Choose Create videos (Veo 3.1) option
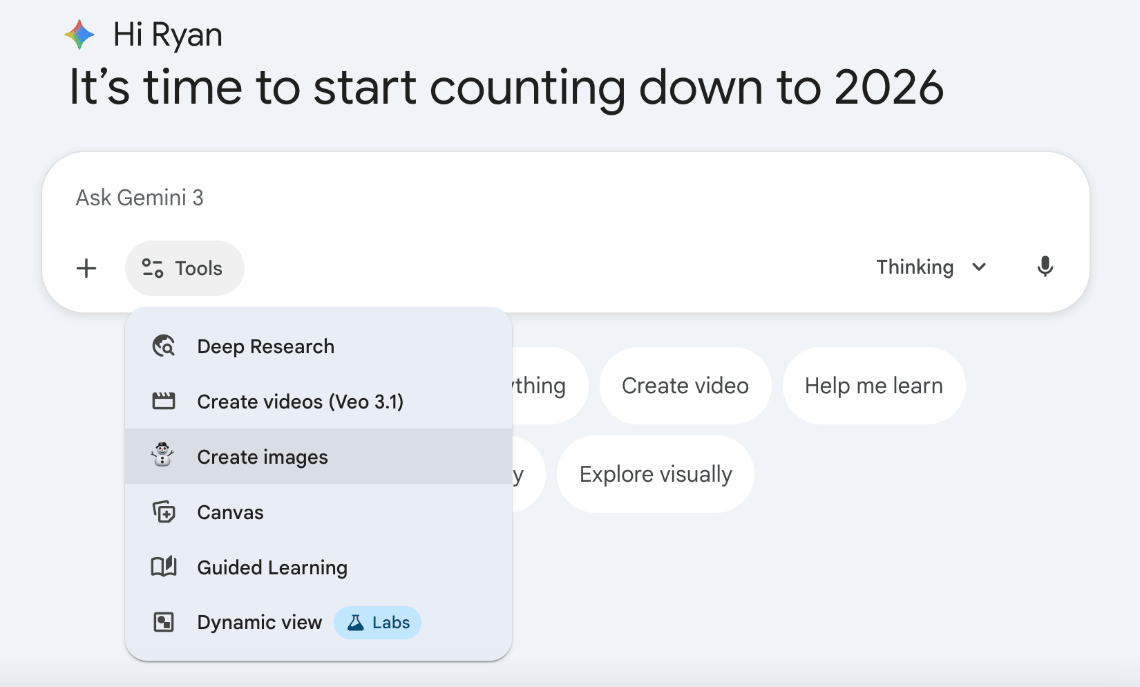This screenshot has width=1140, height=687. [x=300, y=402]
